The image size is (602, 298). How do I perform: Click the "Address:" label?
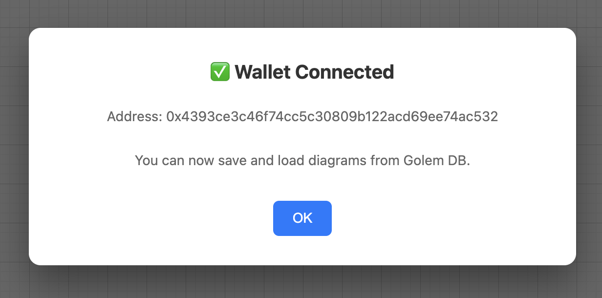pyautogui.click(x=134, y=117)
